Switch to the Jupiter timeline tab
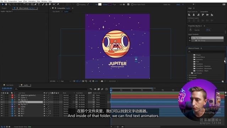 click(26, 85)
